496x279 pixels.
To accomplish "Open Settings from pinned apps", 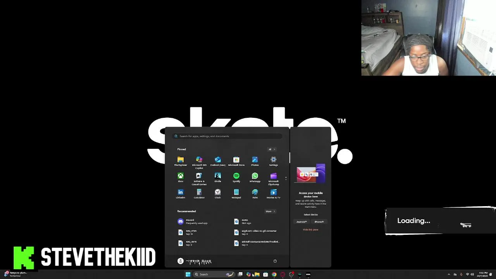I will coord(273,161).
